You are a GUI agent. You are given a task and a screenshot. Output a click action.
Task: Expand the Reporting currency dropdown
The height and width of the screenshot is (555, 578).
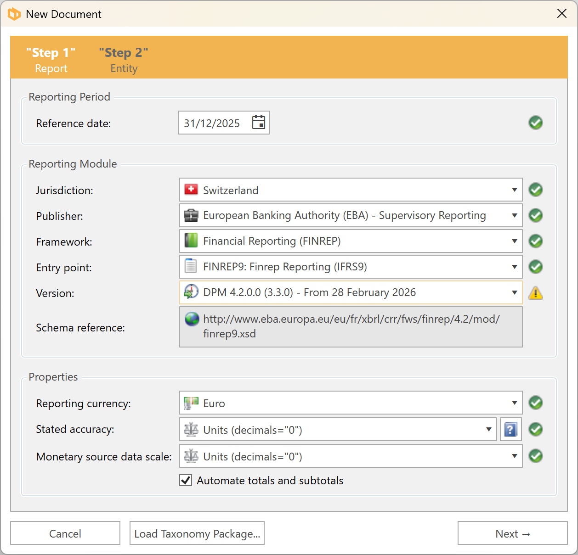tap(514, 403)
